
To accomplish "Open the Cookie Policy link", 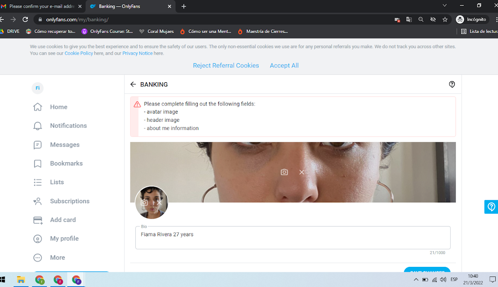I will [79, 53].
